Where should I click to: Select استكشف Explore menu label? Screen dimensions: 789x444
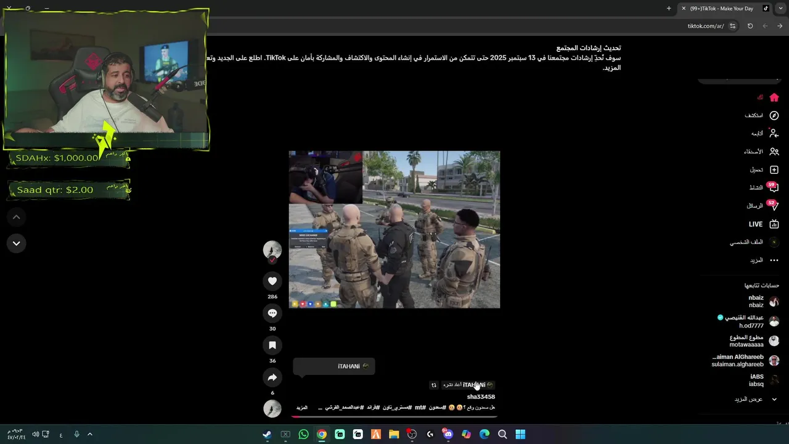click(x=753, y=115)
